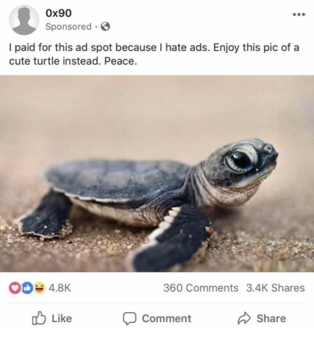314x339 pixels.
Task: Click the thumbs-up outline Like icon
Action: pyautogui.click(x=39, y=318)
